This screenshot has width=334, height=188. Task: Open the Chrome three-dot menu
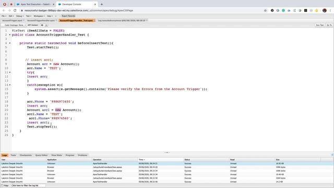330,10
